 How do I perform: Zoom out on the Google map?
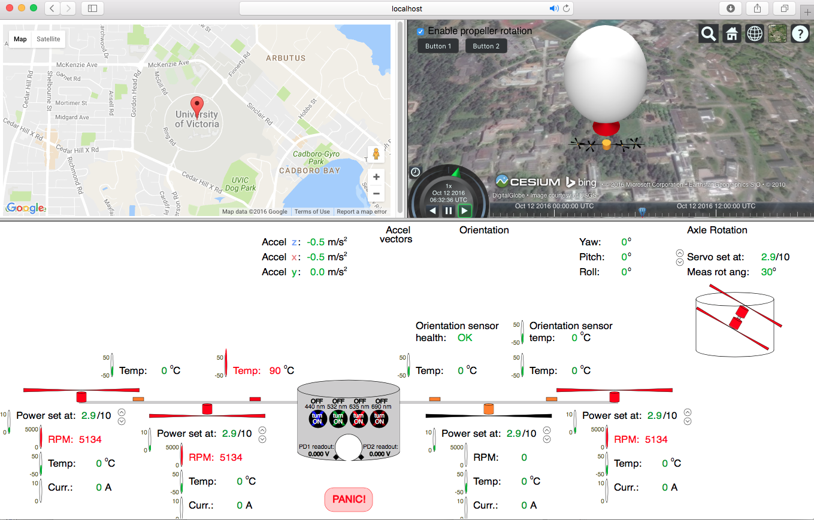(x=376, y=193)
